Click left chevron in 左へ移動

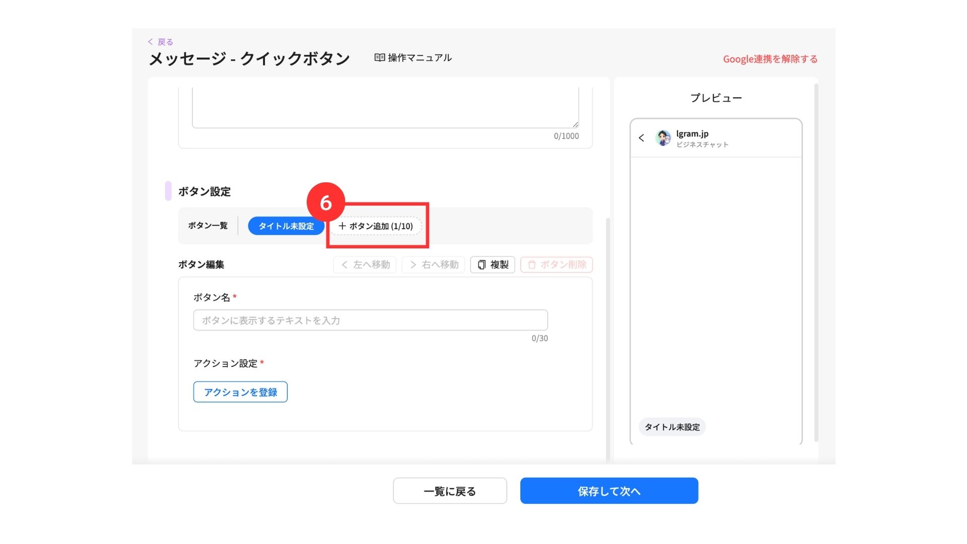click(344, 265)
